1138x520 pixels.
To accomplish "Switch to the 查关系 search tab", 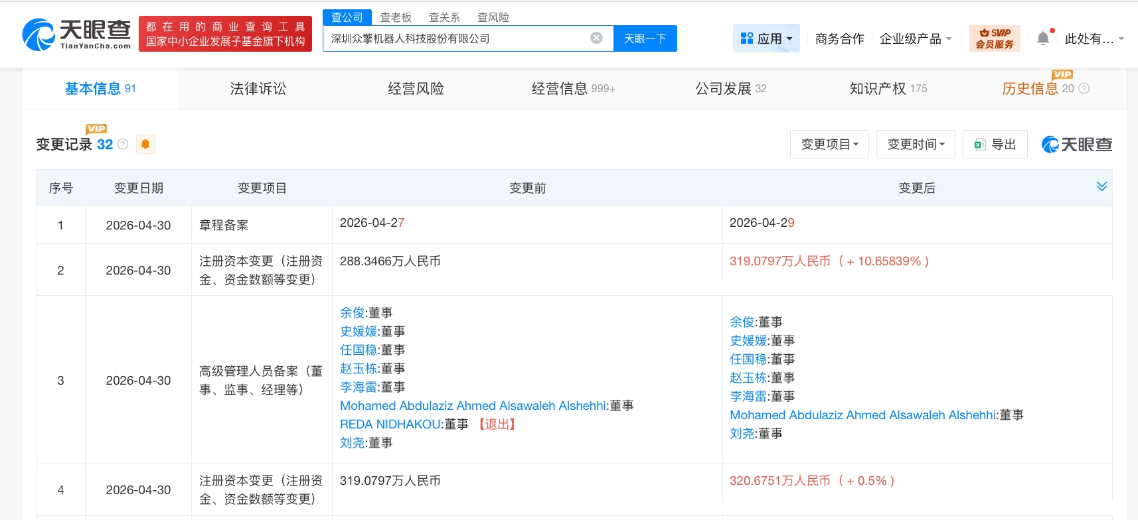I will click(x=444, y=17).
